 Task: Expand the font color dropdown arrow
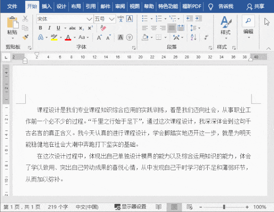click(x=74, y=38)
